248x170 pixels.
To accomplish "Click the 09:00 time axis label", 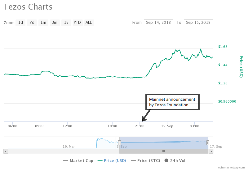I will [40, 126].
